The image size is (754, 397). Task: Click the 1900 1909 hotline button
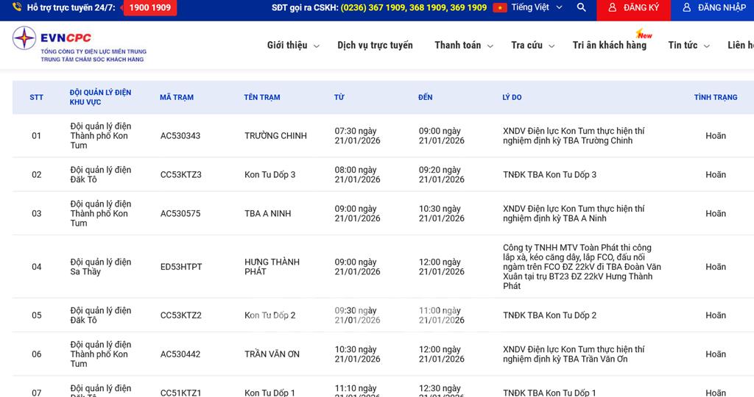tap(149, 7)
